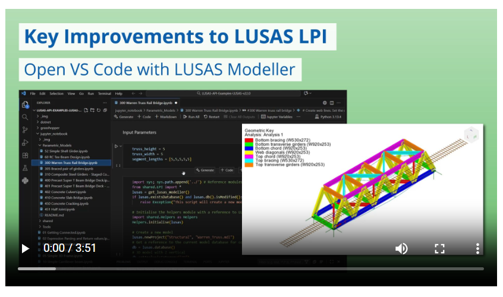Open the Extensions icon in the activity bar
Image resolution: width=503 pixels, height=297 pixels.
[25, 156]
